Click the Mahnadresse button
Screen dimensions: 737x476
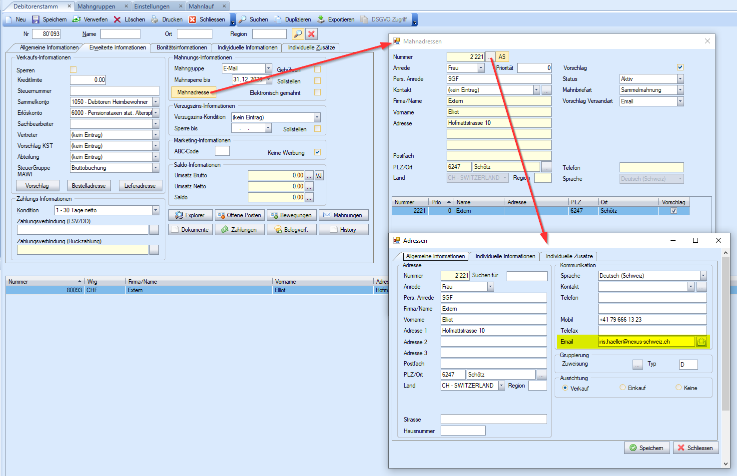click(193, 92)
